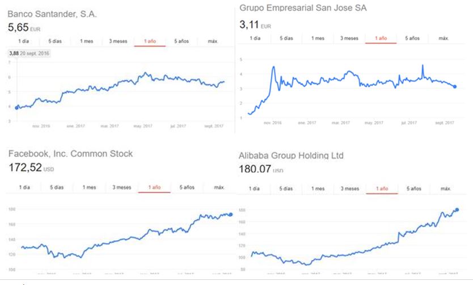This screenshot has height=285, width=473.
Task: Select '1 día' tab on Facebook chart
Action: pos(24,187)
